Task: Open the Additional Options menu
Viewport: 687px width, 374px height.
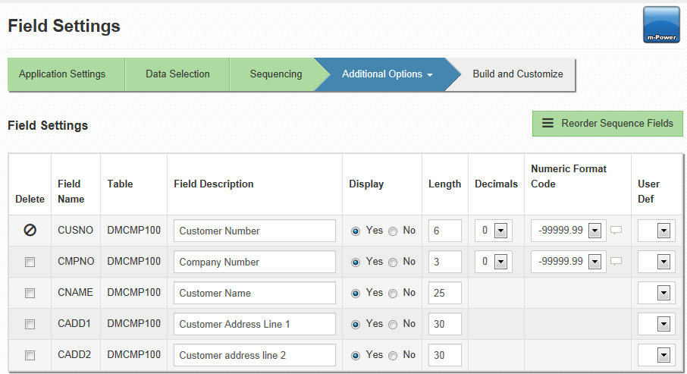Action: (387, 74)
